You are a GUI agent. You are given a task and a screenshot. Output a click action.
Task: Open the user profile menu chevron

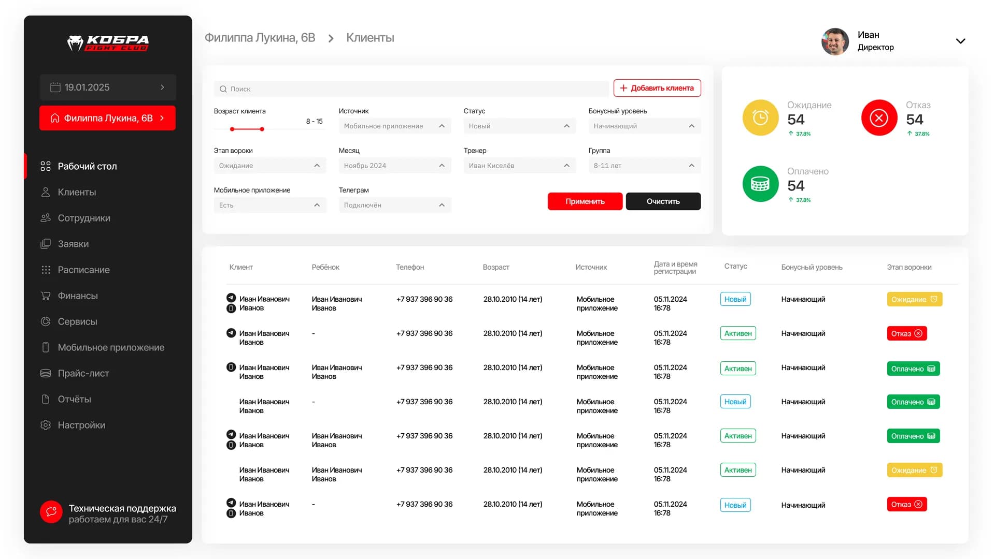click(x=960, y=41)
